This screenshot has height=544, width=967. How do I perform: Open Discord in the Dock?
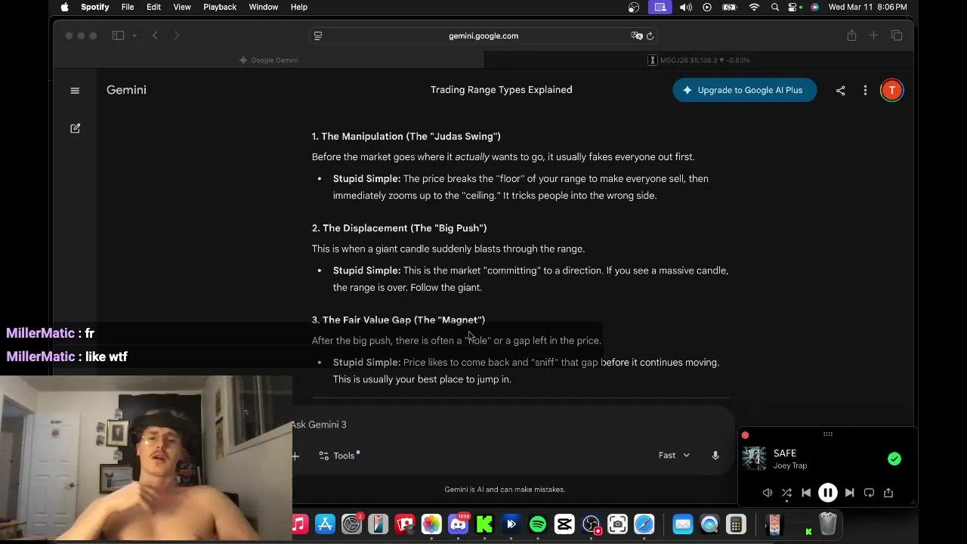tap(458, 524)
